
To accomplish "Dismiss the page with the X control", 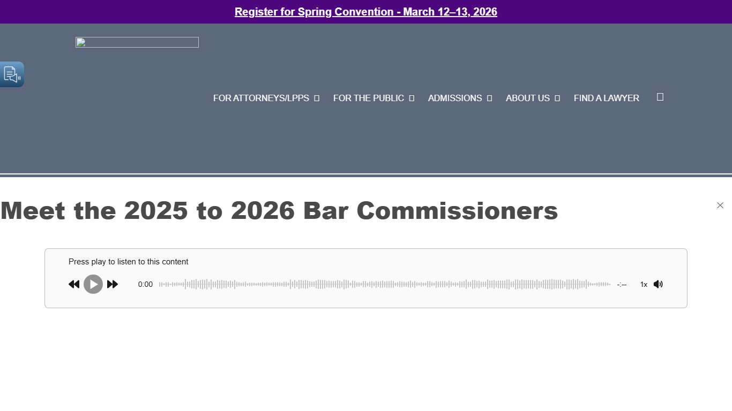I will coord(720,205).
